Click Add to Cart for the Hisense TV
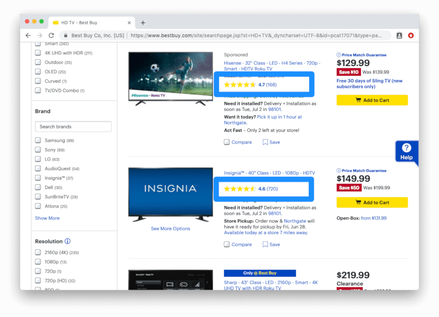 372,100
